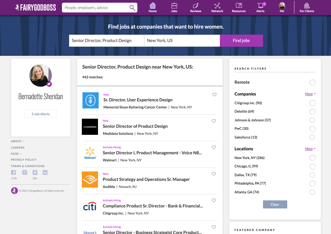The height and width of the screenshot is (234, 331).
Task: Select the Citigroup Inc. company filter
Action: click(312, 103)
